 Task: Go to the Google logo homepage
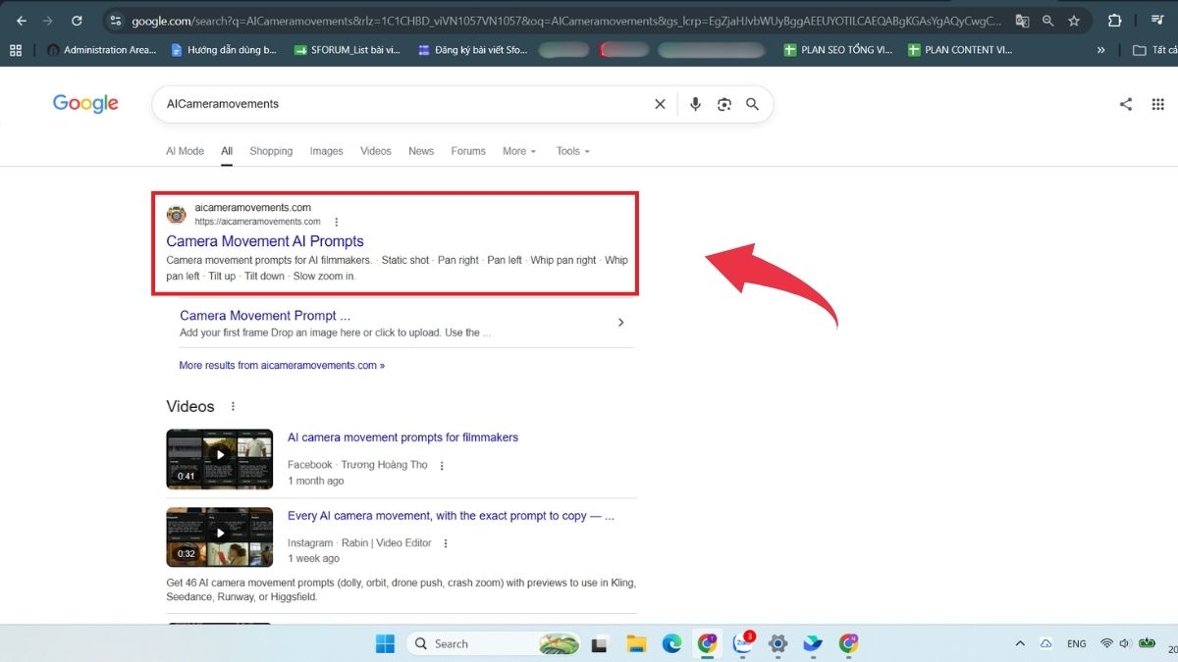tap(85, 104)
